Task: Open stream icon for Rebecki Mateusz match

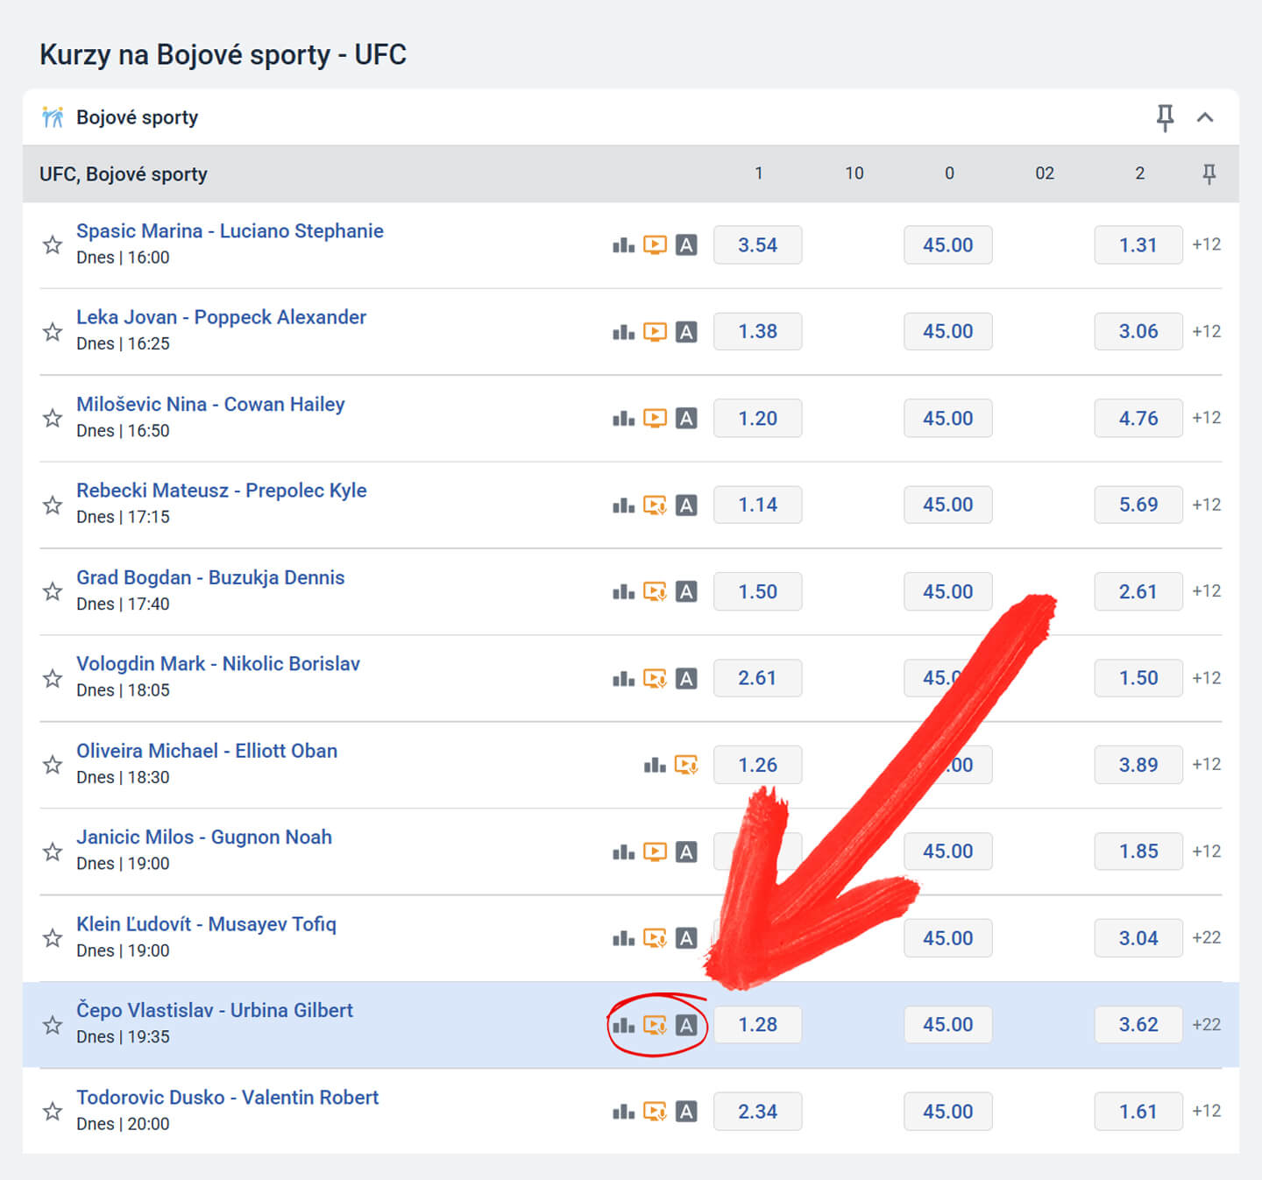Action: tap(655, 505)
